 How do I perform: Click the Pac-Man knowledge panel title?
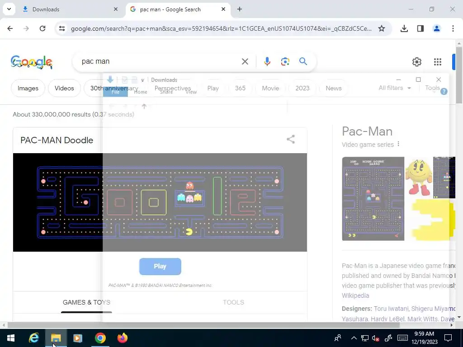[x=367, y=131]
